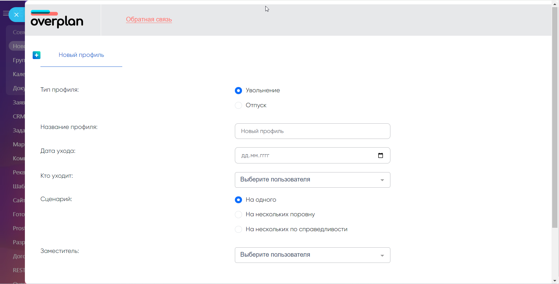The image size is (559, 284).
Task: Select На нескольких поровну scenario
Action: tap(238, 214)
